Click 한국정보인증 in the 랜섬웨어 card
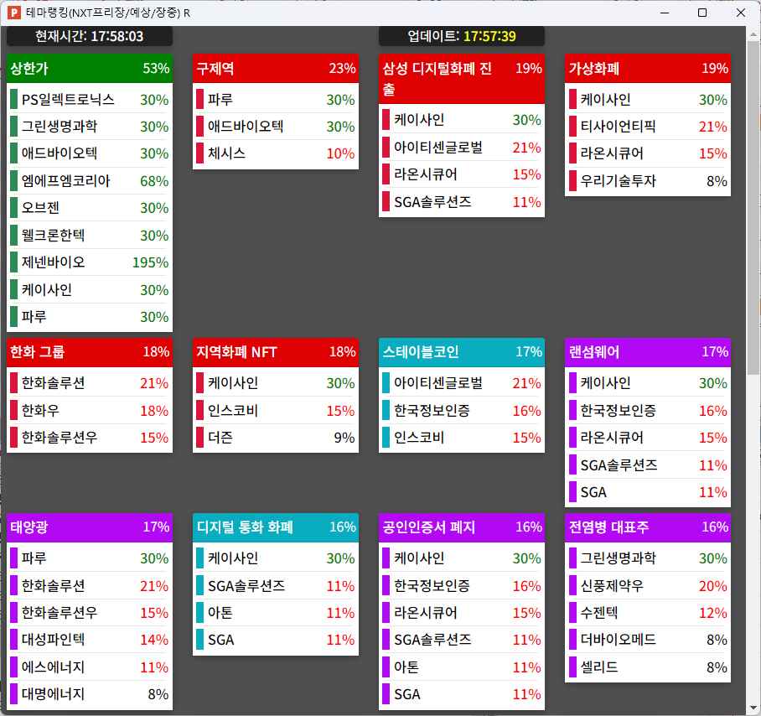 pyautogui.click(x=648, y=411)
